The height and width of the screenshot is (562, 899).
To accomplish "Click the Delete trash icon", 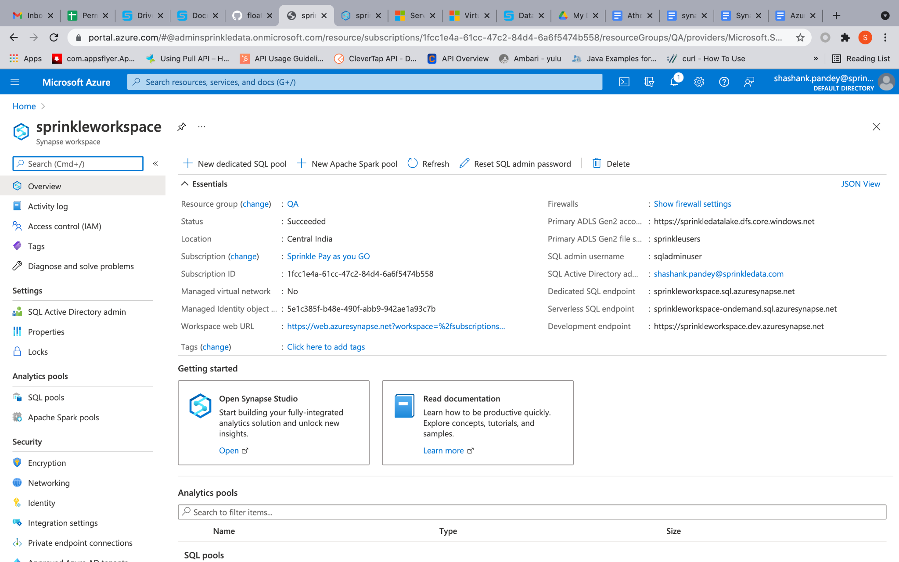I will [597, 163].
